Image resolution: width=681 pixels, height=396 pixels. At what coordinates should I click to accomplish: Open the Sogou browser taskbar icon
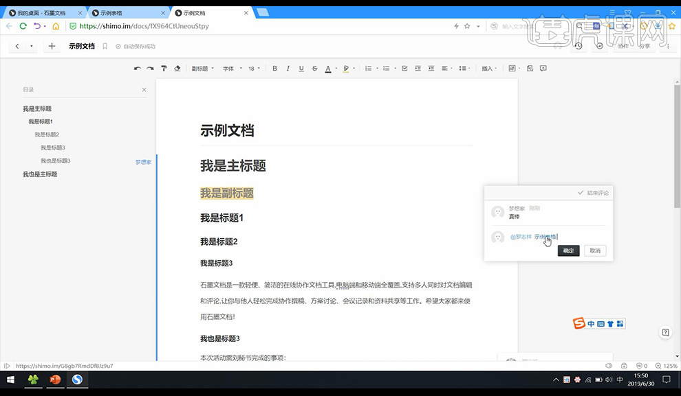(x=77, y=380)
